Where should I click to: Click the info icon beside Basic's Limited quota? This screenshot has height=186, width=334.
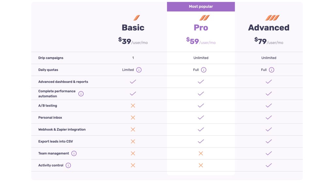(x=139, y=70)
